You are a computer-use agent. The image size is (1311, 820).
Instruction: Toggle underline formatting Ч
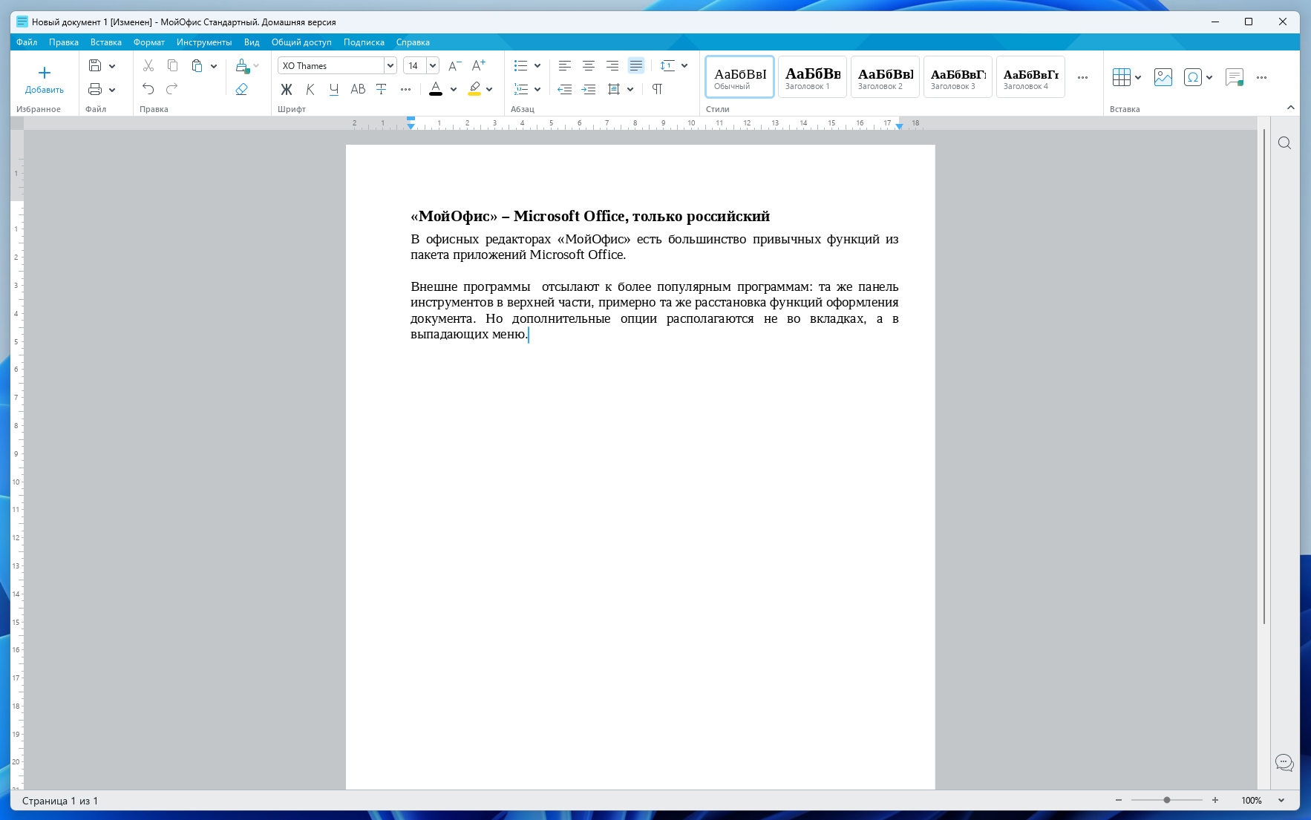coord(334,89)
